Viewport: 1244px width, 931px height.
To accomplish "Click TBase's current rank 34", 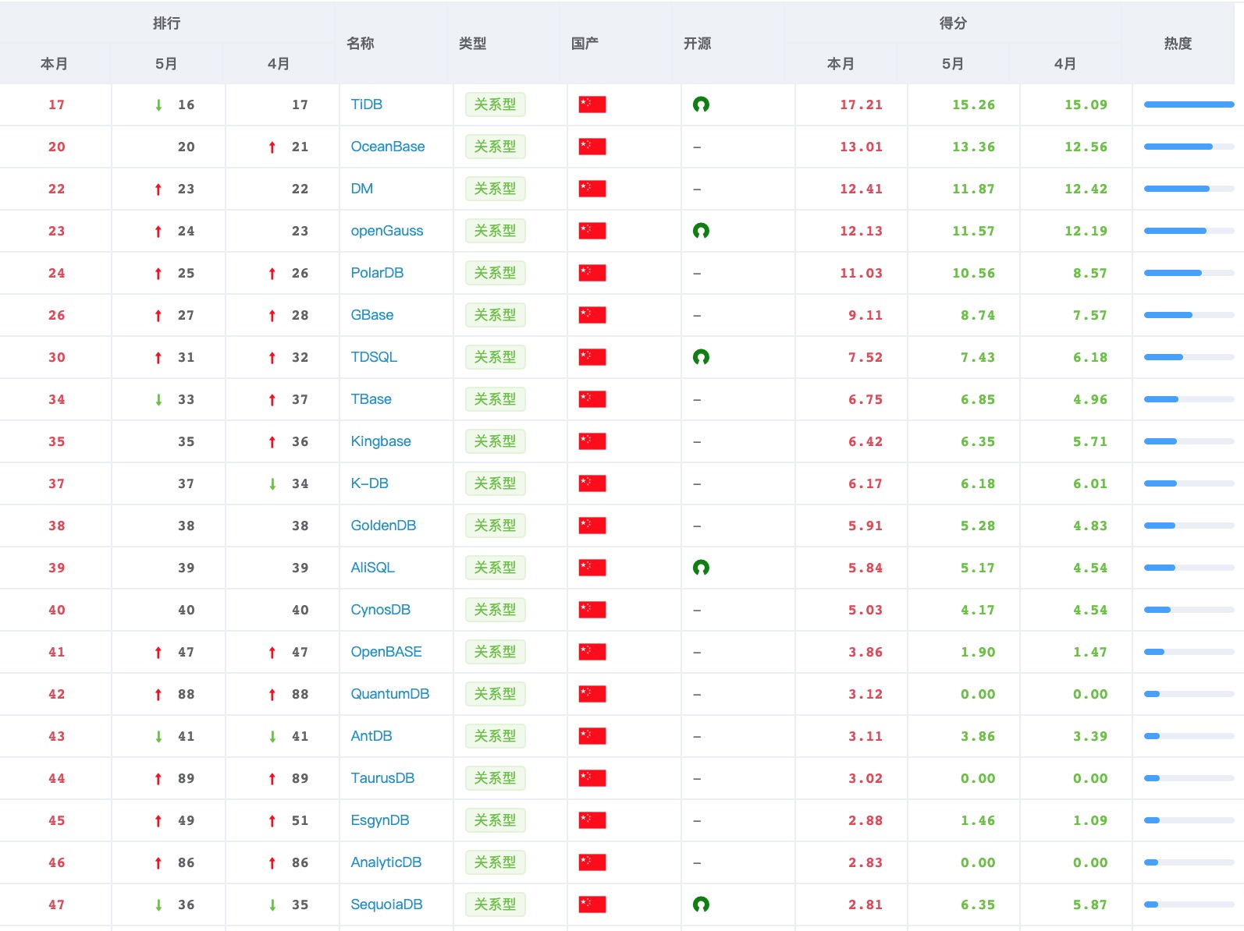I will click(x=57, y=399).
